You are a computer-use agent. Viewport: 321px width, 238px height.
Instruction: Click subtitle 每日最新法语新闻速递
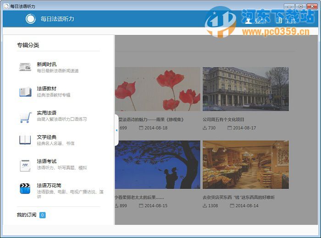(x=58, y=71)
